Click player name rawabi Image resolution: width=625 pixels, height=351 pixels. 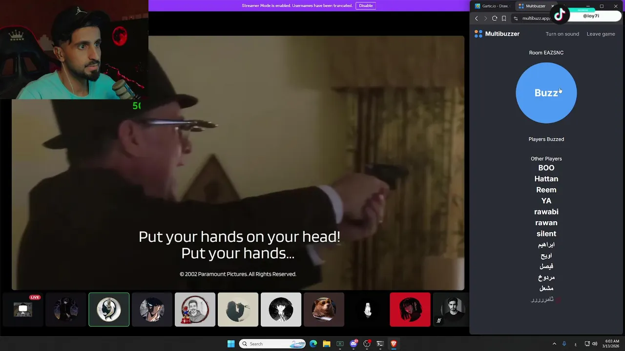point(546,212)
